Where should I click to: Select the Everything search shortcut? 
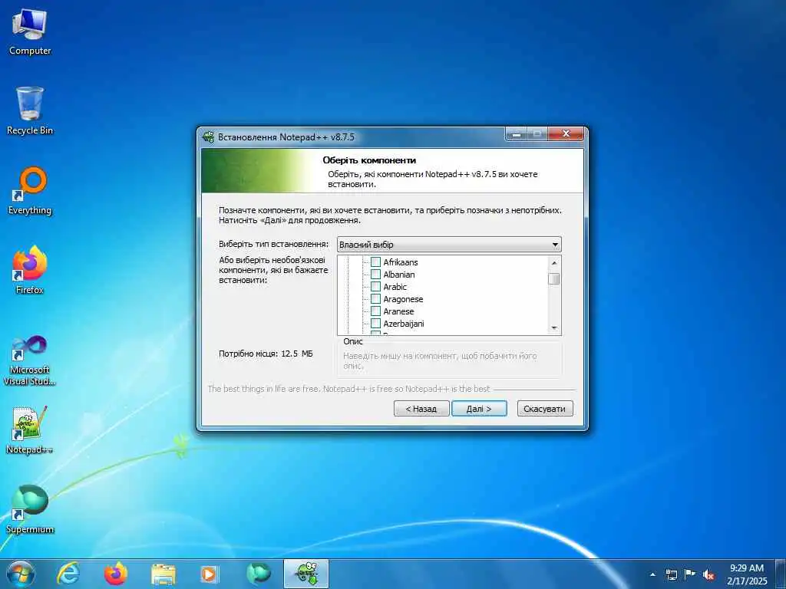click(30, 191)
